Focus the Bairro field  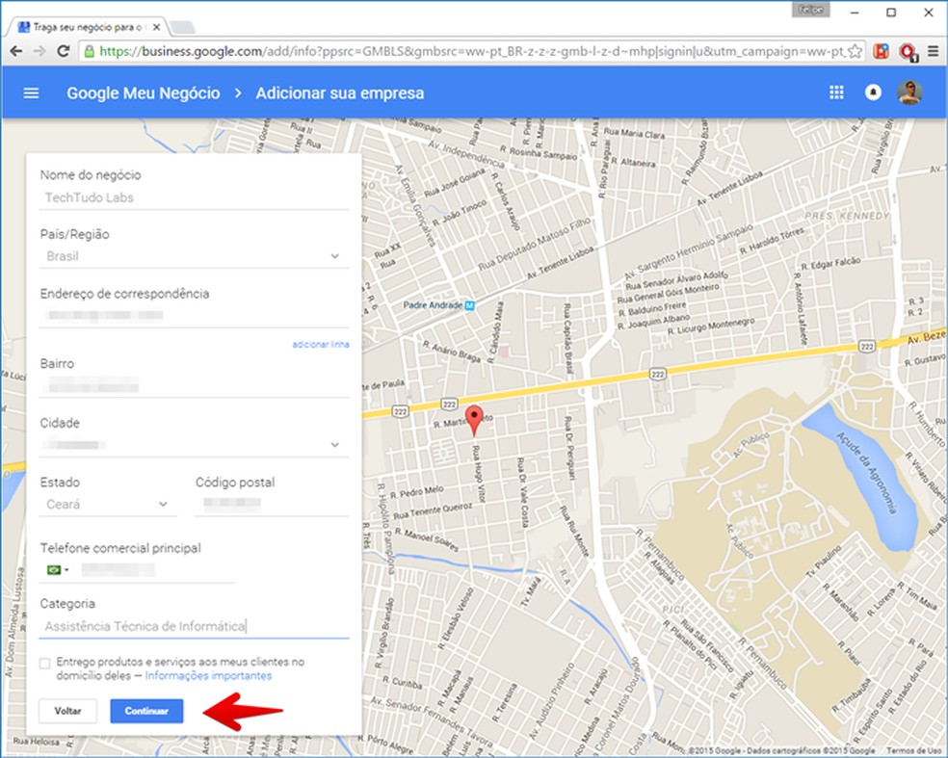(x=194, y=385)
